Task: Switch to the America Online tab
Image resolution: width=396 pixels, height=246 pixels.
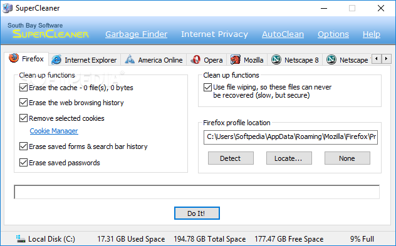Action: pyautogui.click(x=154, y=60)
